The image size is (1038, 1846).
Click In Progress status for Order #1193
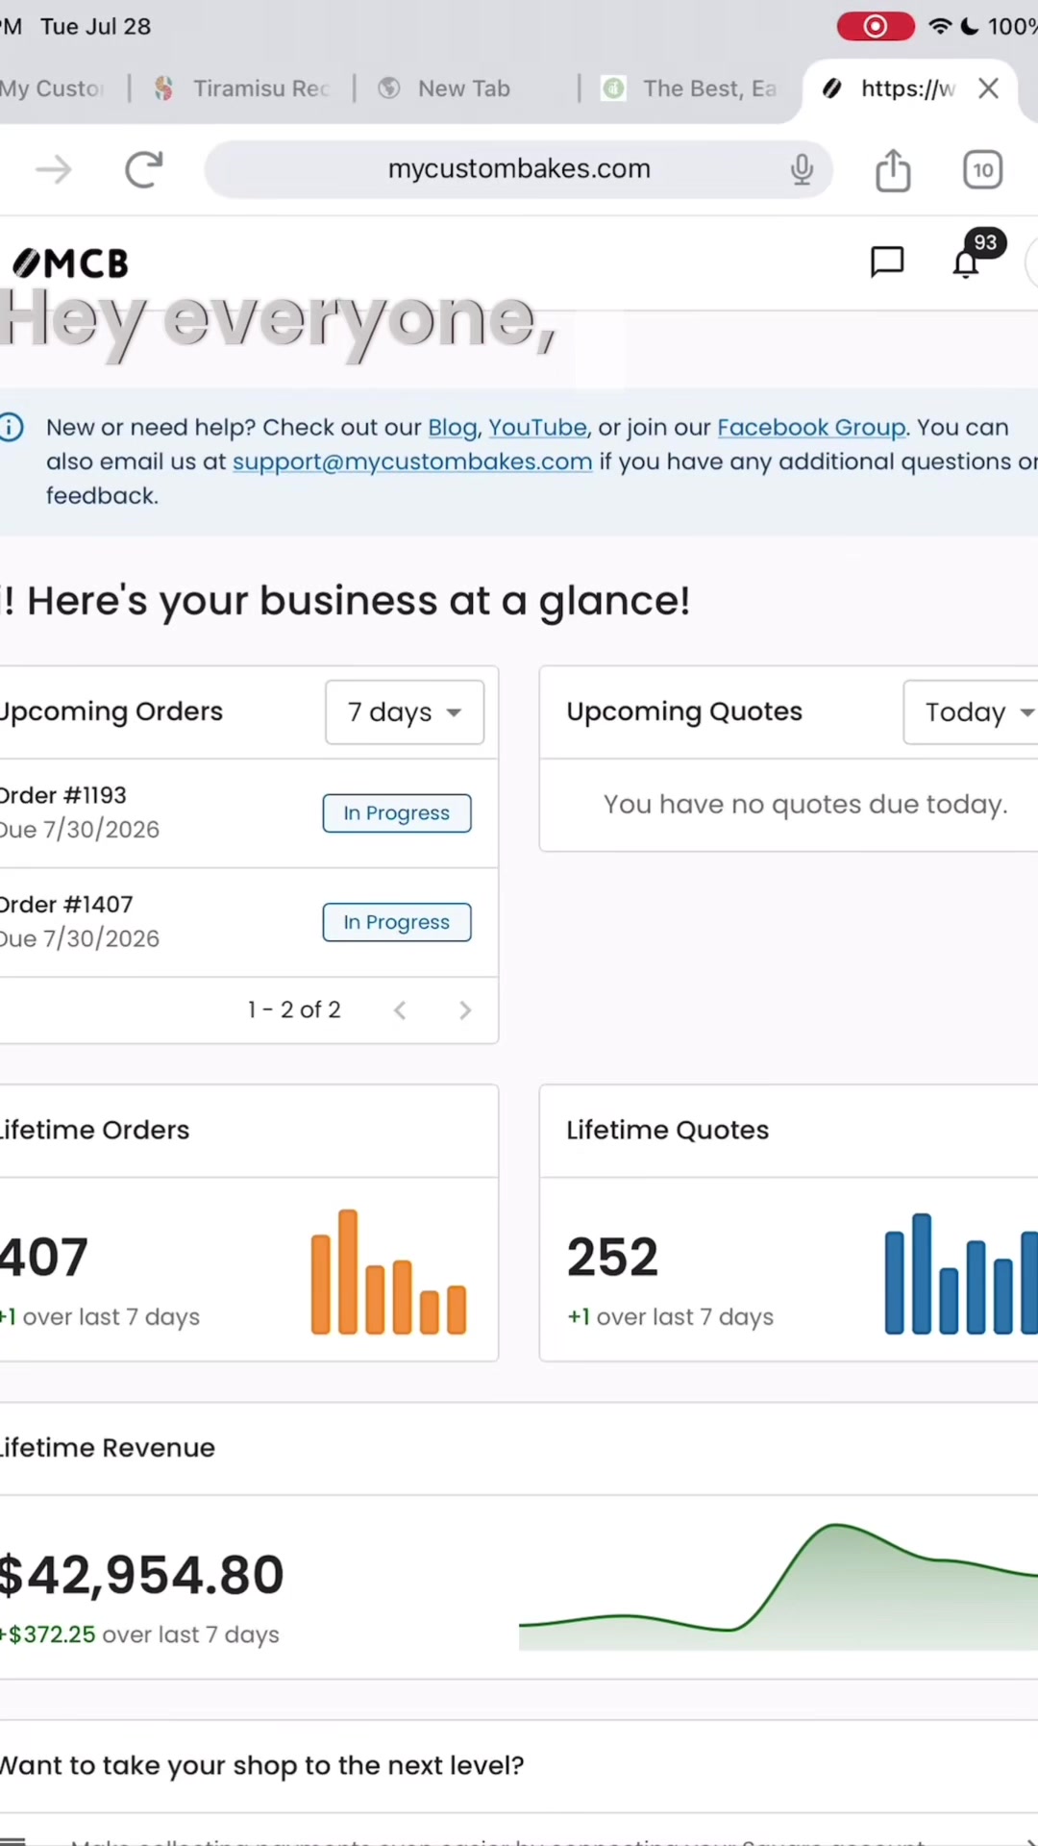(x=397, y=813)
